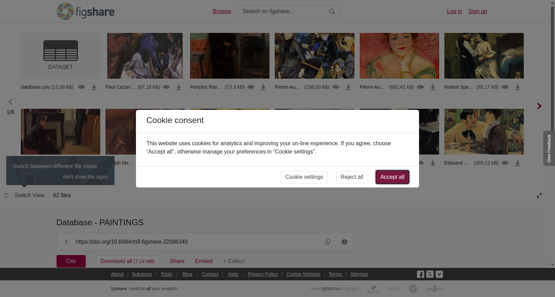Click the search magnifier icon
Image resolution: width=555 pixels, height=297 pixels.
[x=332, y=11]
